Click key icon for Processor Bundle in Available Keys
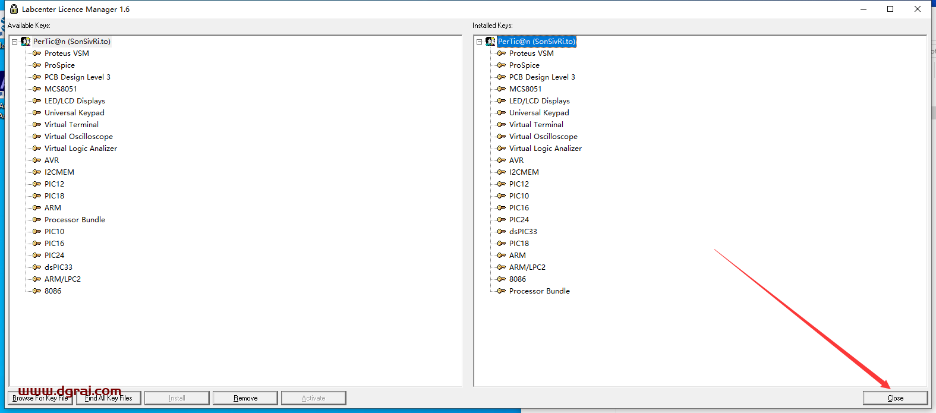This screenshot has height=413, width=936. (37, 220)
